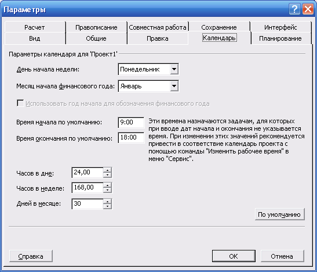Increase the Часов в неделе value
The image size is (317, 272).
pyautogui.click(x=107, y=185)
